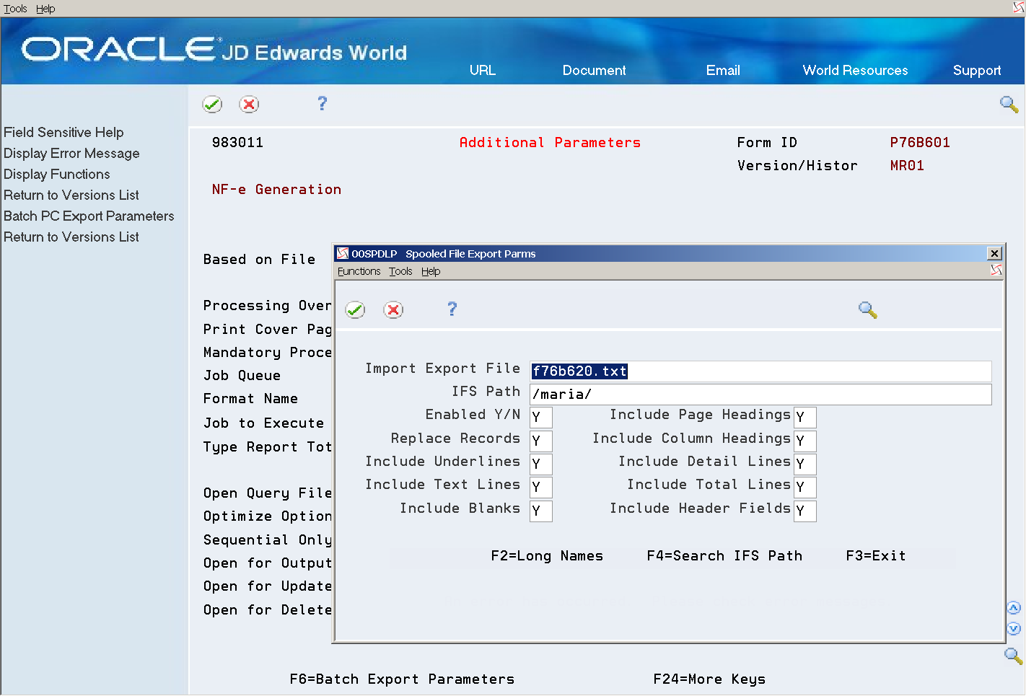Click the F4=Search IFS Path function key
Screen dimensions: 1026x696
[x=724, y=555]
